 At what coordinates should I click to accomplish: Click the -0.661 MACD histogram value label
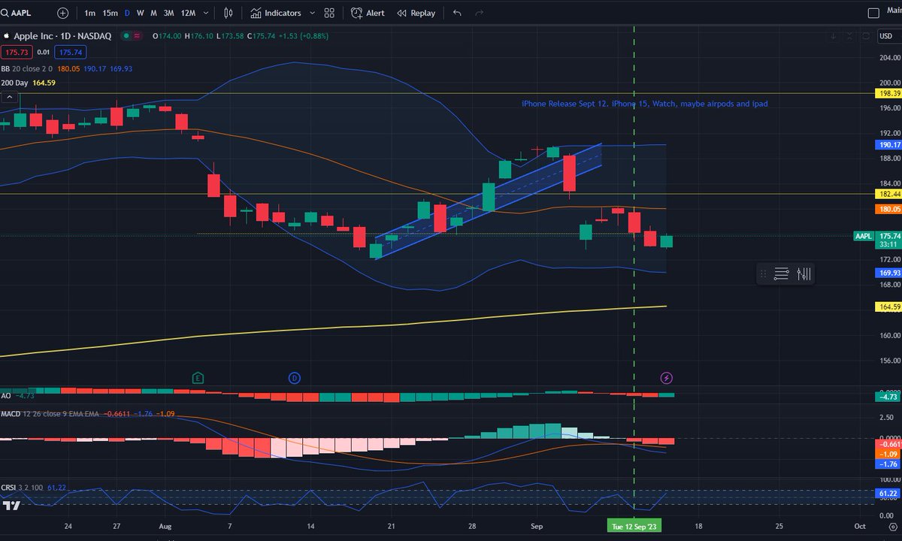(x=888, y=444)
